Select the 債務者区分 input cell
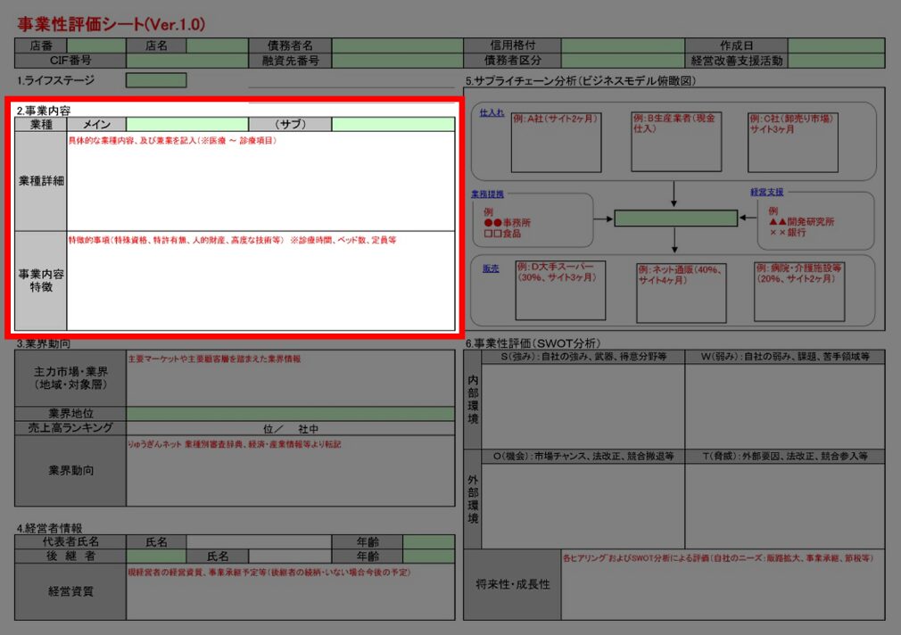Image resolution: width=901 pixels, height=635 pixels. click(x=623, y=61)
